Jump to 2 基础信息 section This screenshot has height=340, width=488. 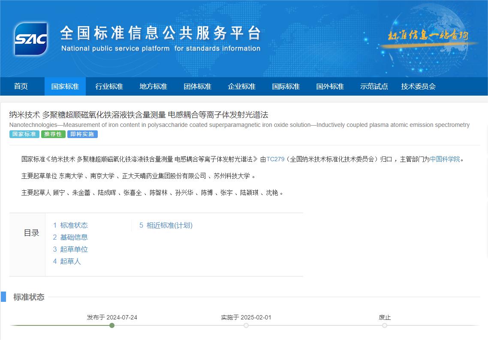click(70, 237)
